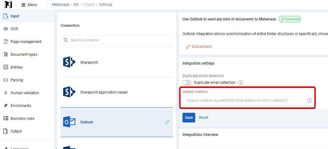Click the OCR eye icon
This screenshot has width=328, height=149.
(x=6, y=29)
